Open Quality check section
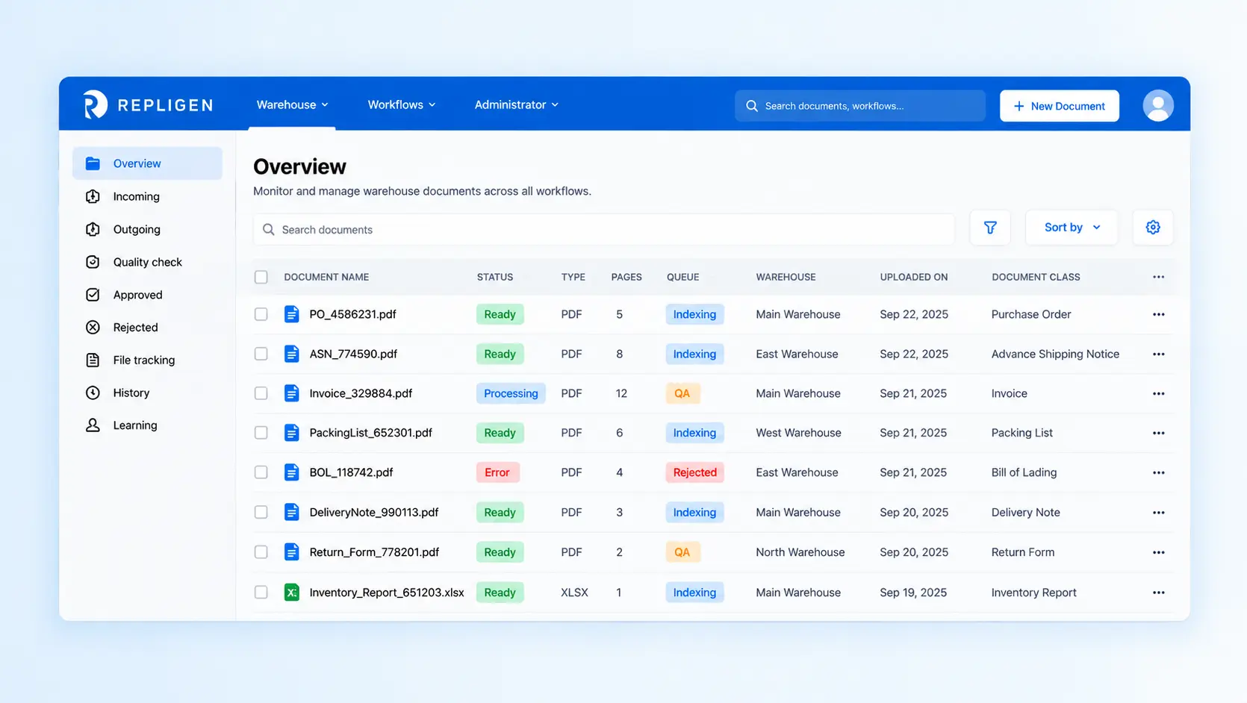The height and width of the screenshot is (703, 1247). click(147, 262)
